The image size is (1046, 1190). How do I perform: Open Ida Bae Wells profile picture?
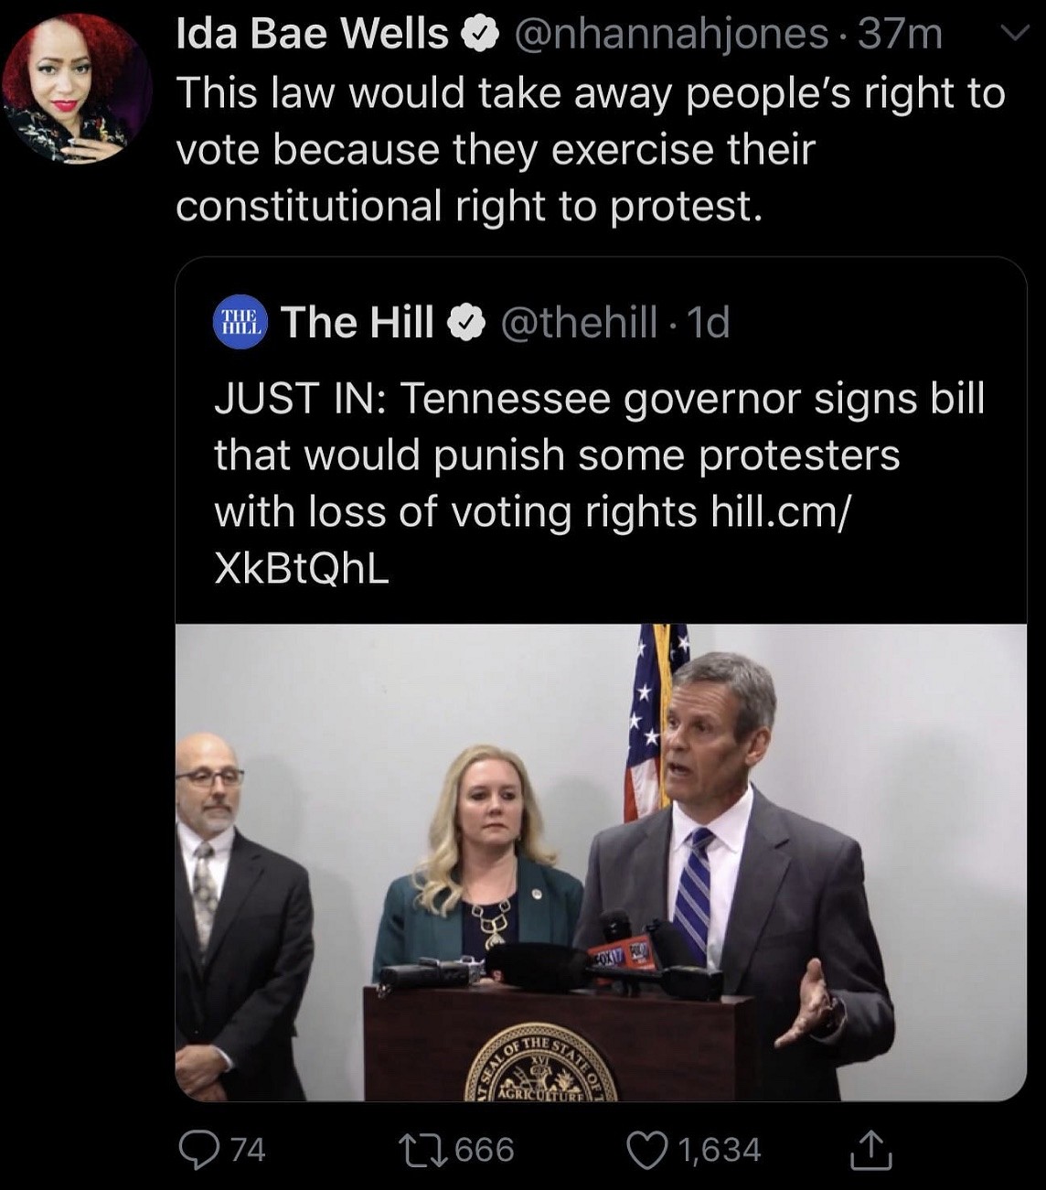pyautogui.click(x=77, y=87)
